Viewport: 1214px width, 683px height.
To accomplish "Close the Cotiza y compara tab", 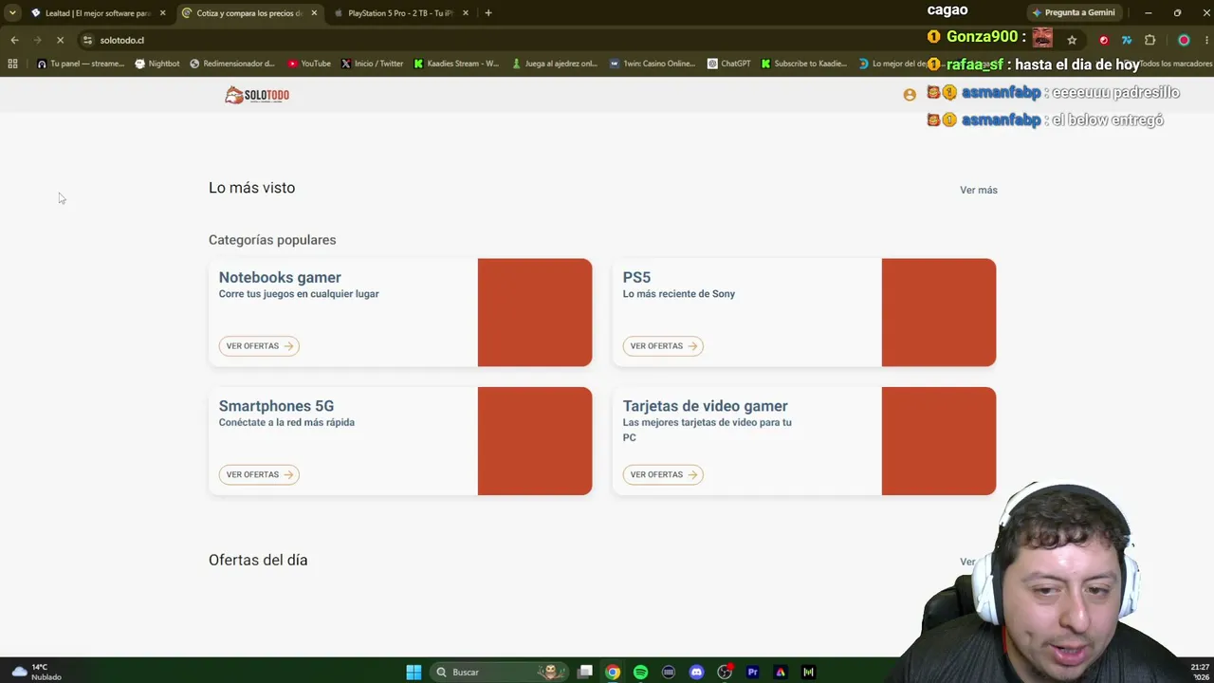I will tap(314, 13).
